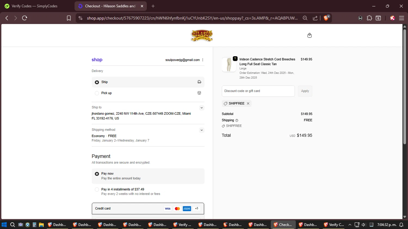Go back with browser back arrow

7,18
